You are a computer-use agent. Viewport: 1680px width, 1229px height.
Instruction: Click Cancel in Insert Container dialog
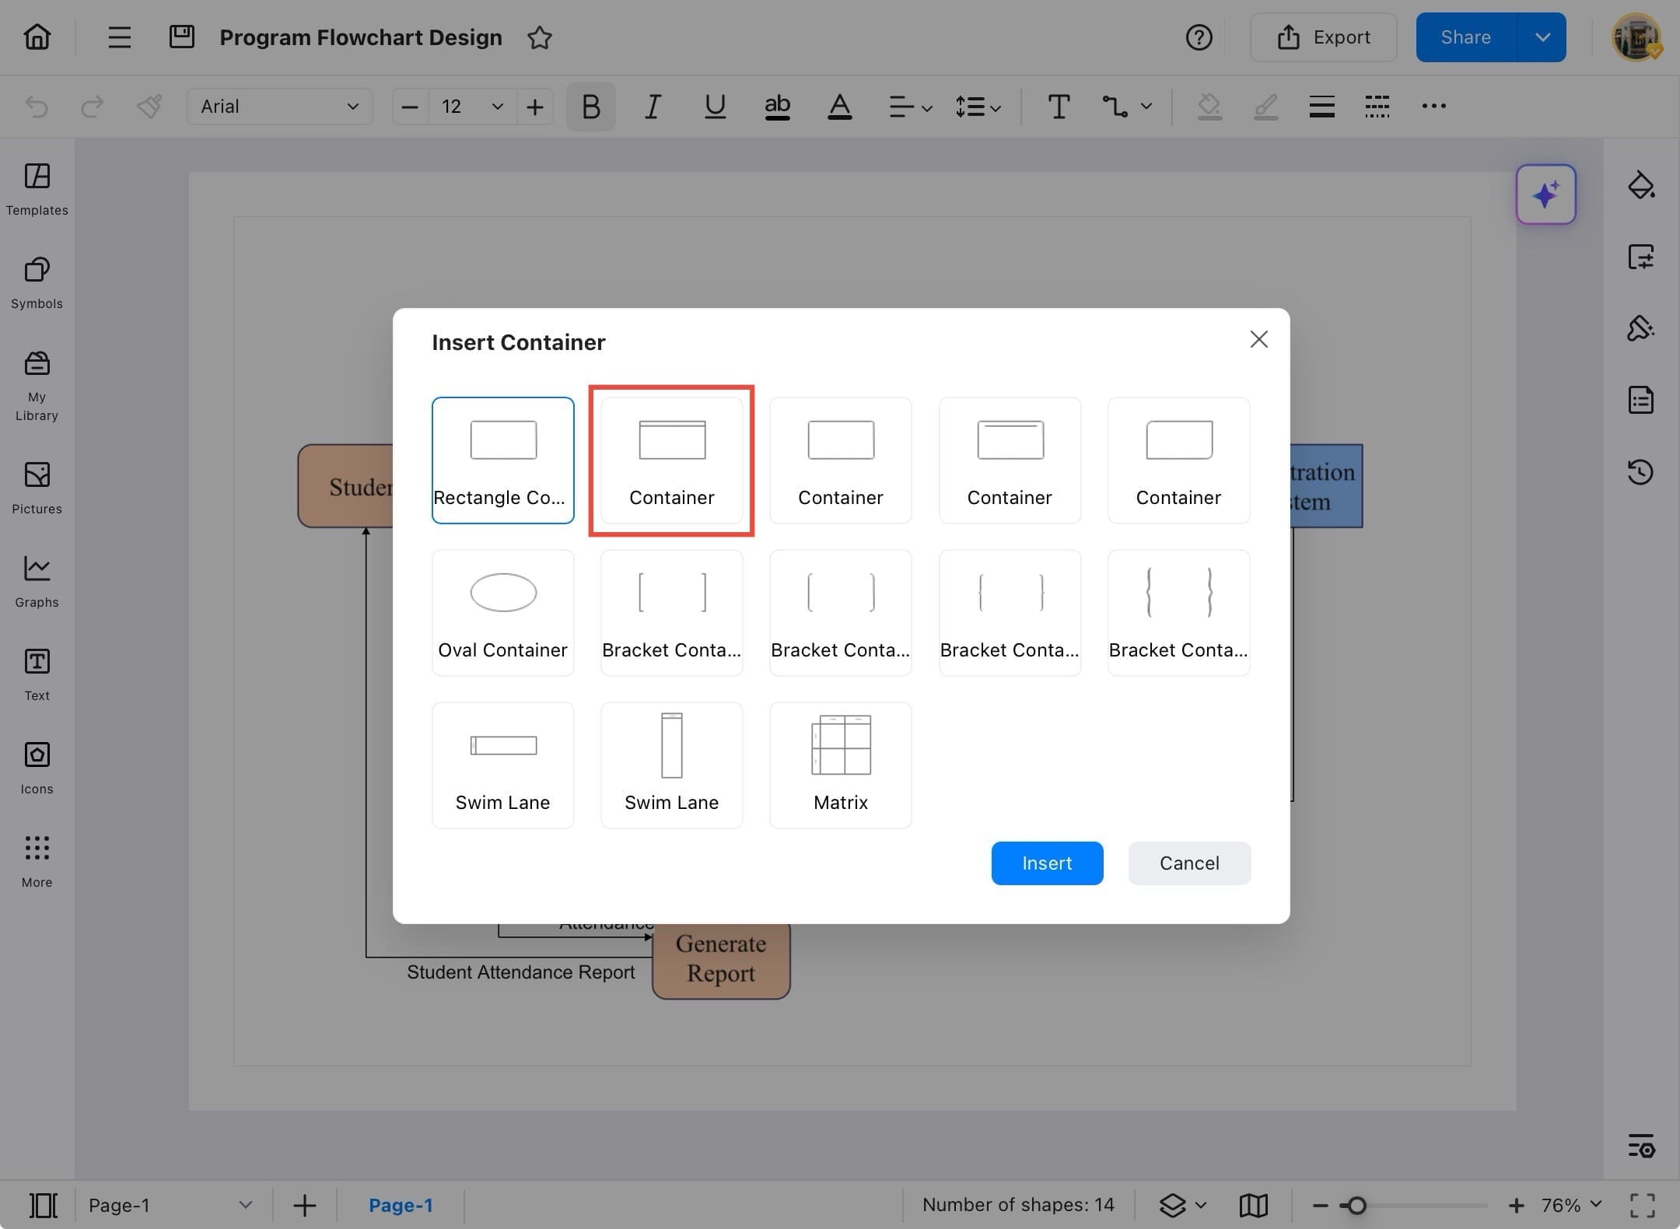pos(1188,863)
